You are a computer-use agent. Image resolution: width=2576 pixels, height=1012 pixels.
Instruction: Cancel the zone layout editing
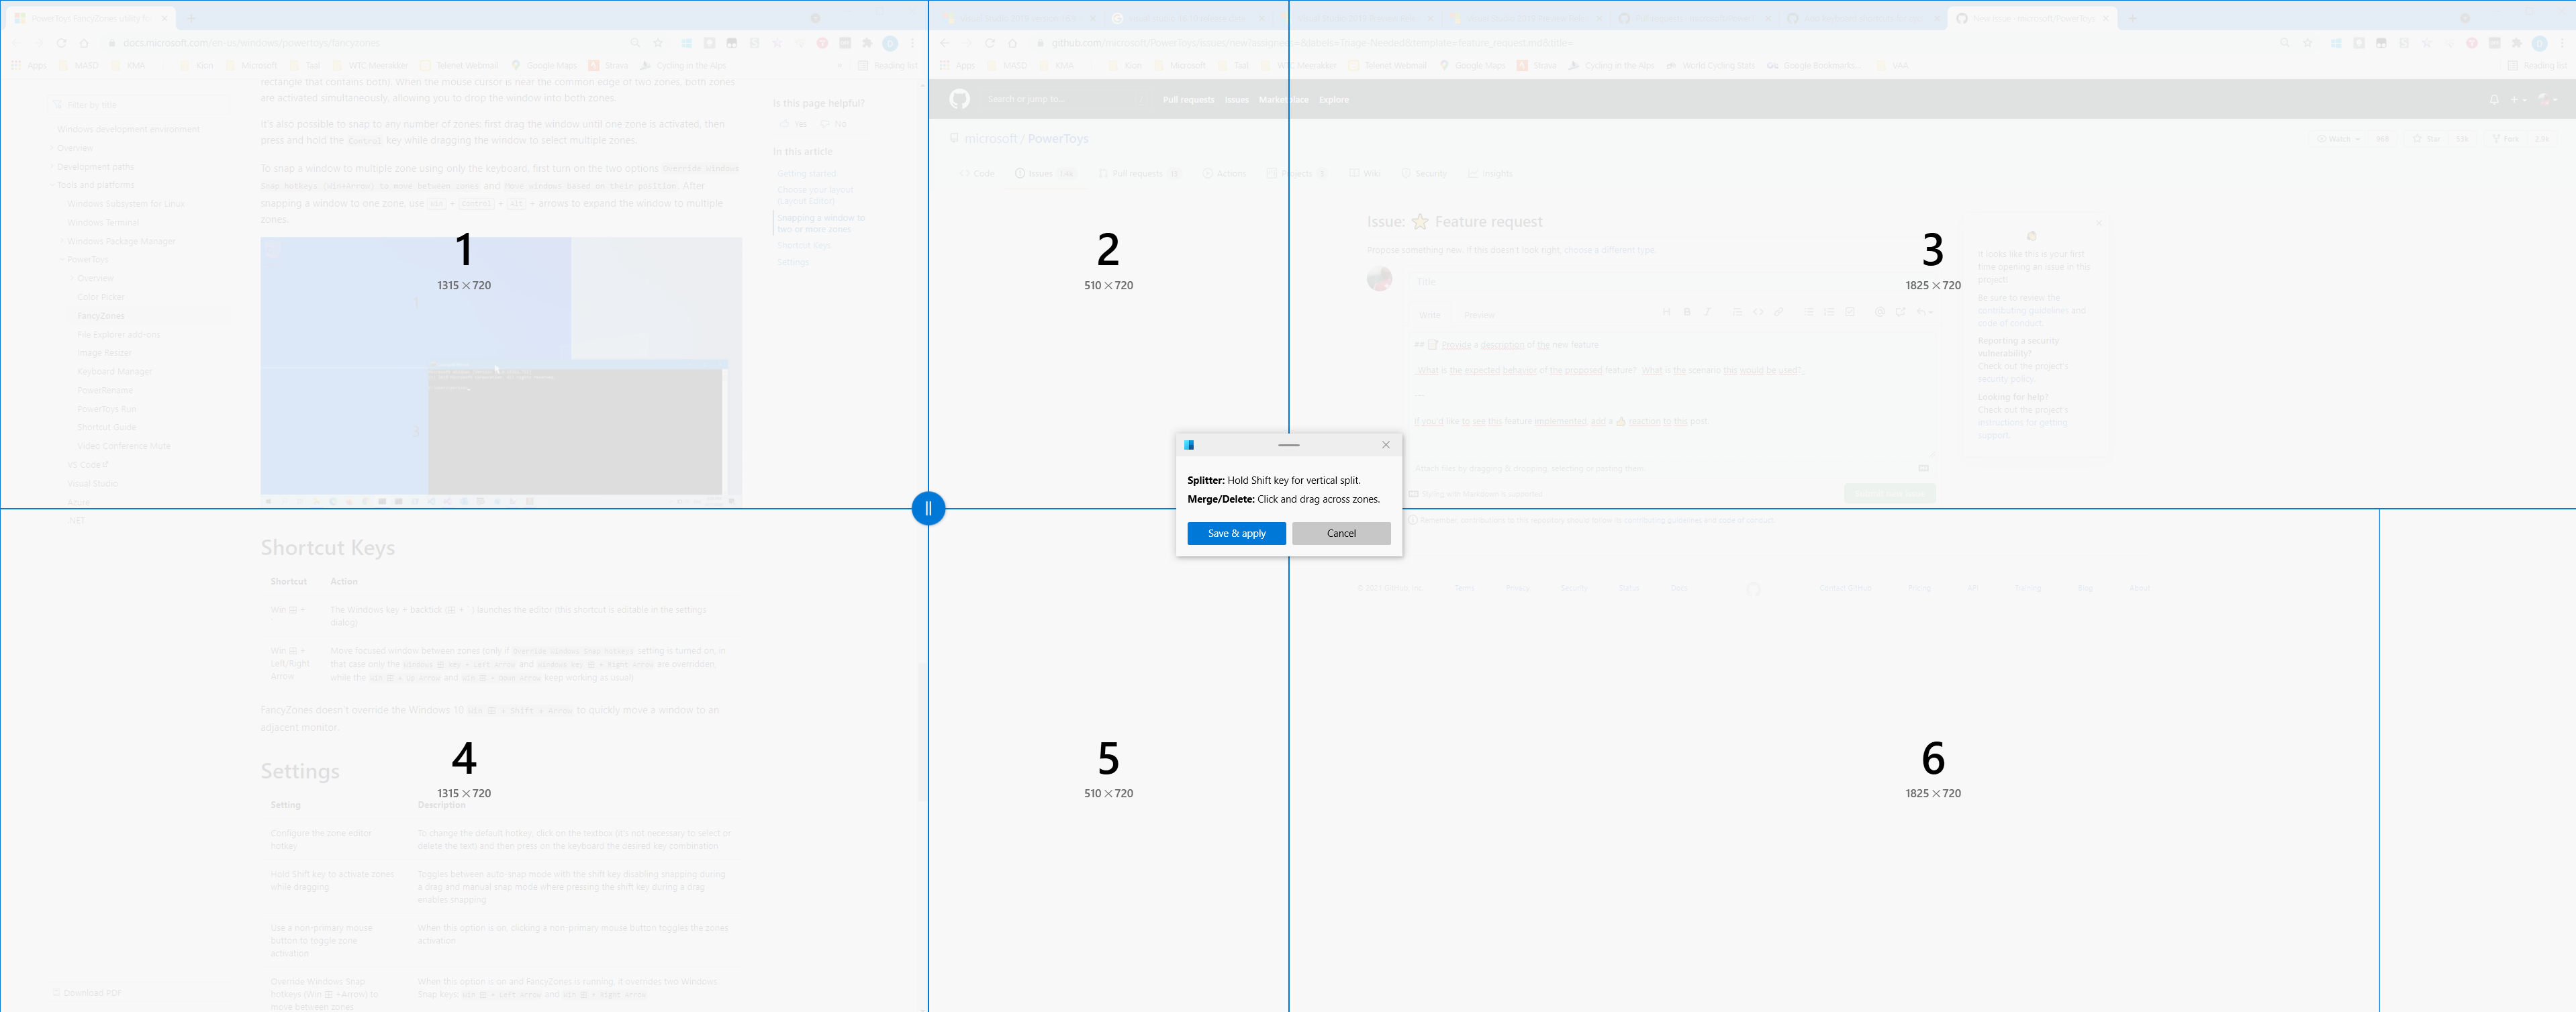click(1341, 533)
